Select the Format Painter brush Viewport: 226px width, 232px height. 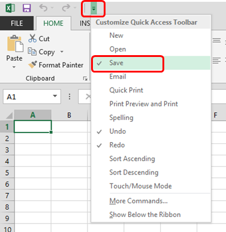(56, 65)
